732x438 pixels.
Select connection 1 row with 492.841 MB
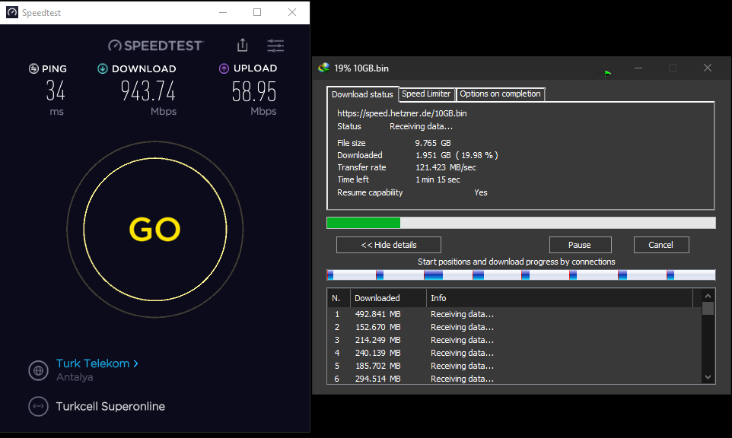tap(514, 314)
